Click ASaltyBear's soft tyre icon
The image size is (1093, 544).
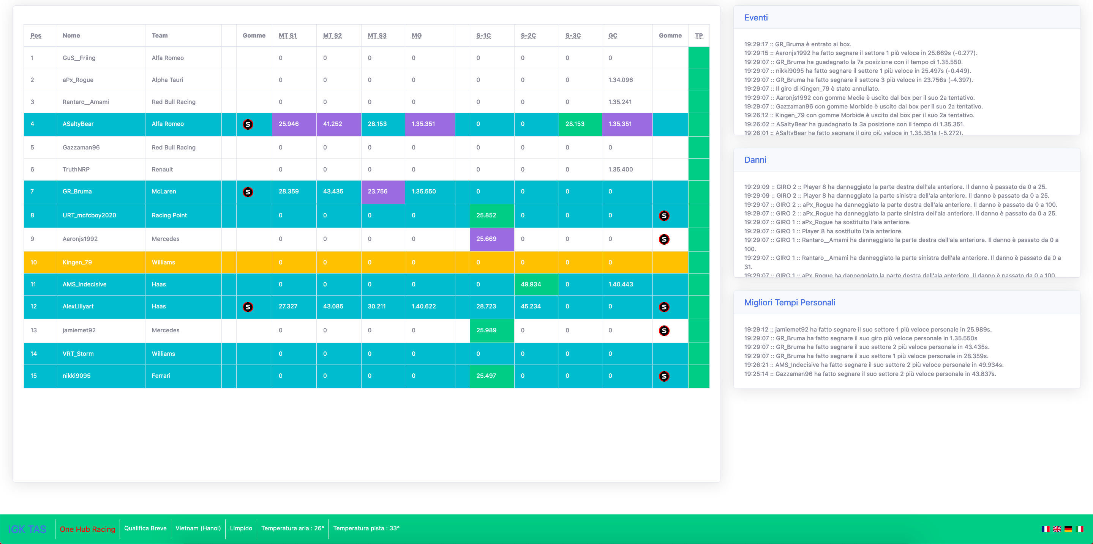(x=248, y=124)
